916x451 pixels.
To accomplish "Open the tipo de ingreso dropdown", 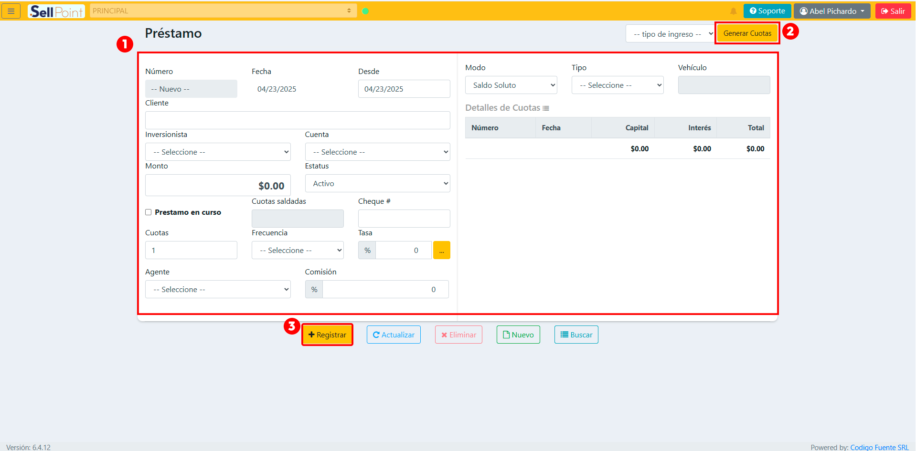I will [670, 34].
